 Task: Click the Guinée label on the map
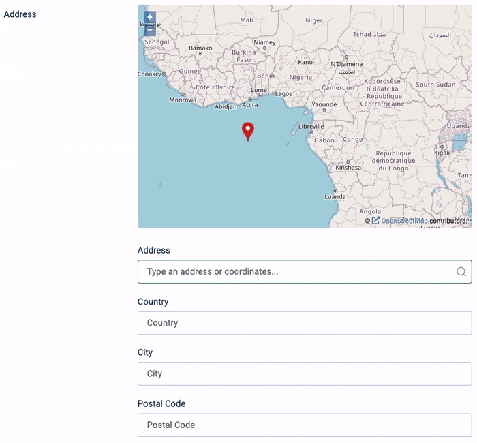190,71
